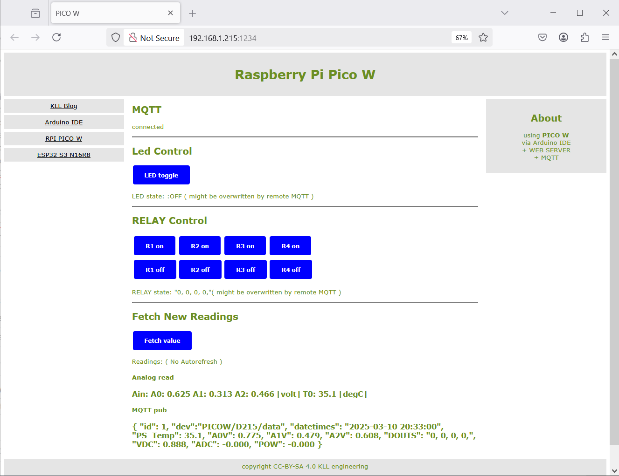Click the Readings ( No Autorefresh ) text

[177, 362]
